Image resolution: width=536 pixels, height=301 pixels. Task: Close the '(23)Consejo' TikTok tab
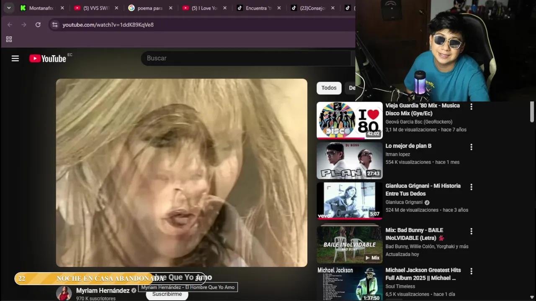(333, 8)
